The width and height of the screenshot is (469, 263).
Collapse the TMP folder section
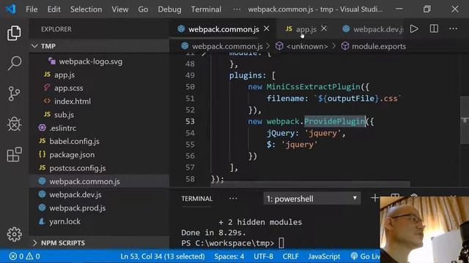pyautogui.click(x=99, y=46)
